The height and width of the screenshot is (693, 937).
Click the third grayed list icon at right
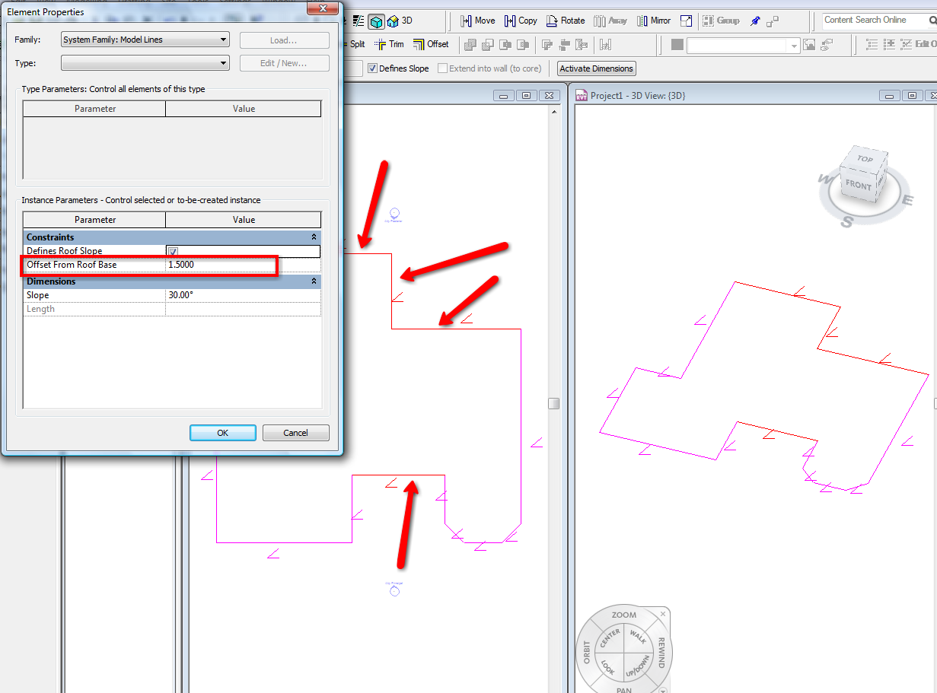point(906,45)
